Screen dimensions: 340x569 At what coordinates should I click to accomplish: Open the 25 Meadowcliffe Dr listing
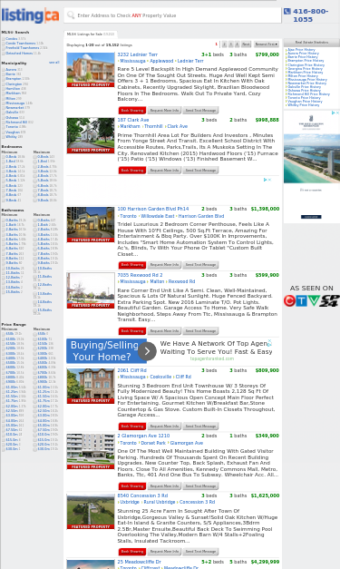[140, 562]
